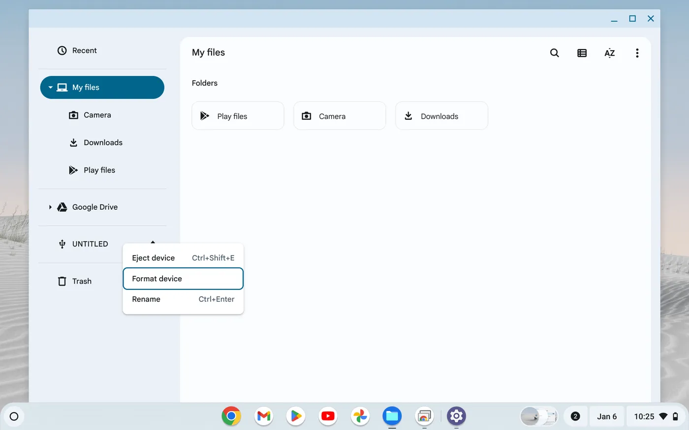
Task: Open the notification count badge
Action: pos(575,416)
